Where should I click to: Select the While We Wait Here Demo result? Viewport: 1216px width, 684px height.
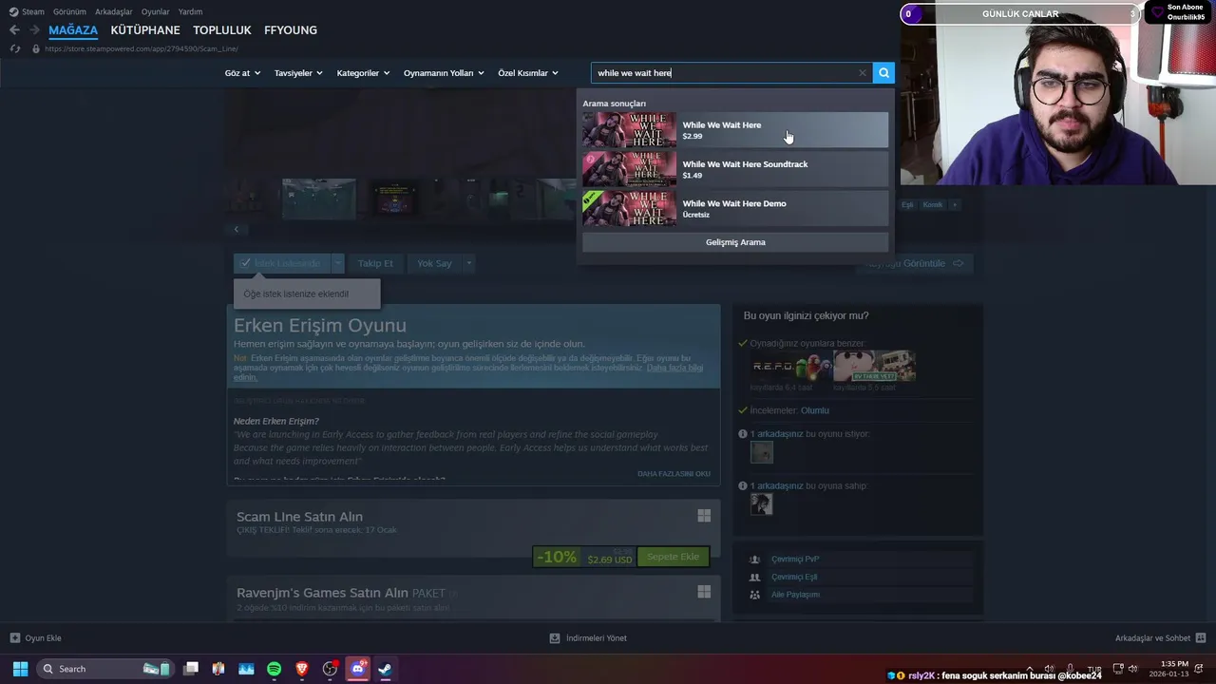tap(735, 208)
